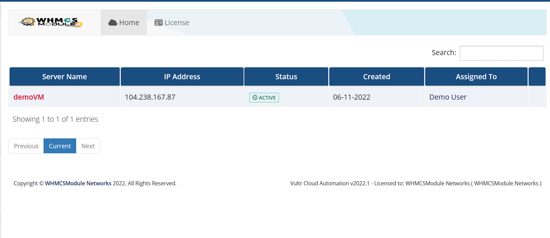Viewport: 550px width, 238px height.
Task: Focus the Search input field
Action: 501,53
